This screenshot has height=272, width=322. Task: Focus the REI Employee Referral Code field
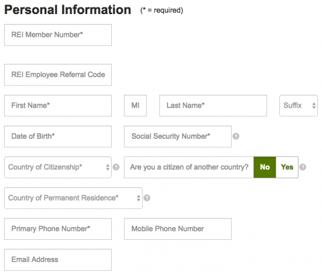point(58,75)
